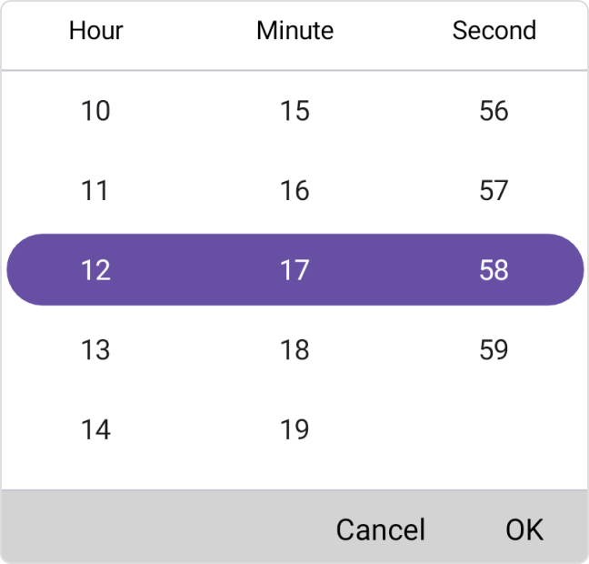This screenshot has width=589, height=564.
Task: Click the Hour column header
Action: click(x=95, y=31)
